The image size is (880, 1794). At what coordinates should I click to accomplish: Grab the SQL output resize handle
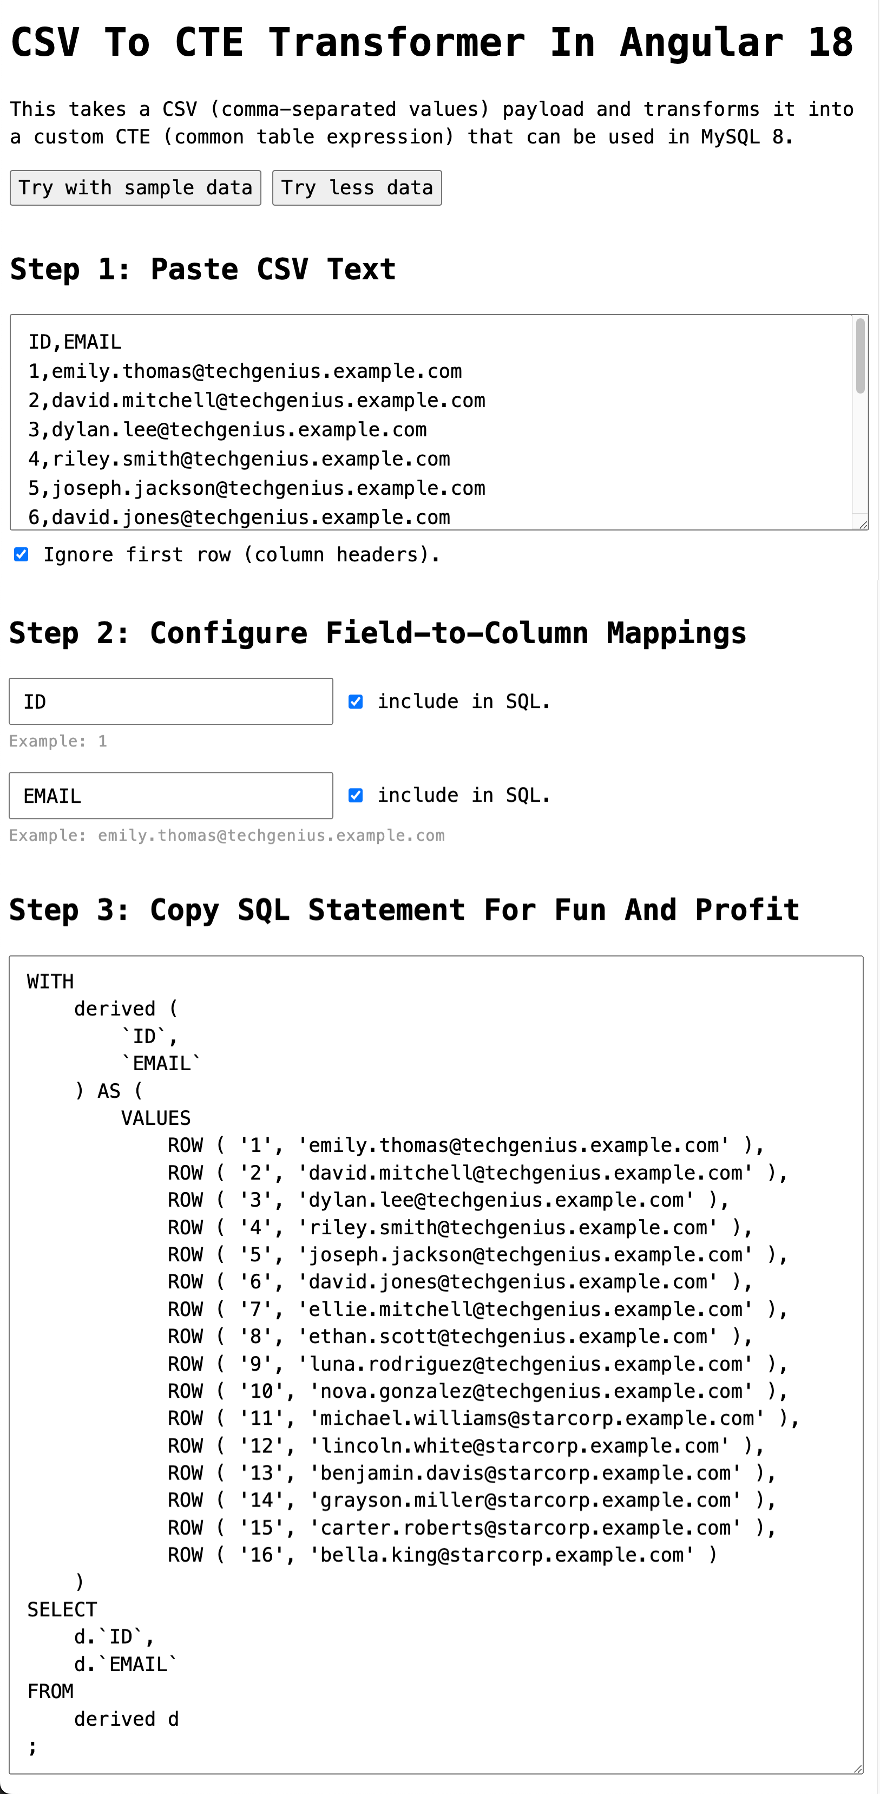(x=858, y=1768)
